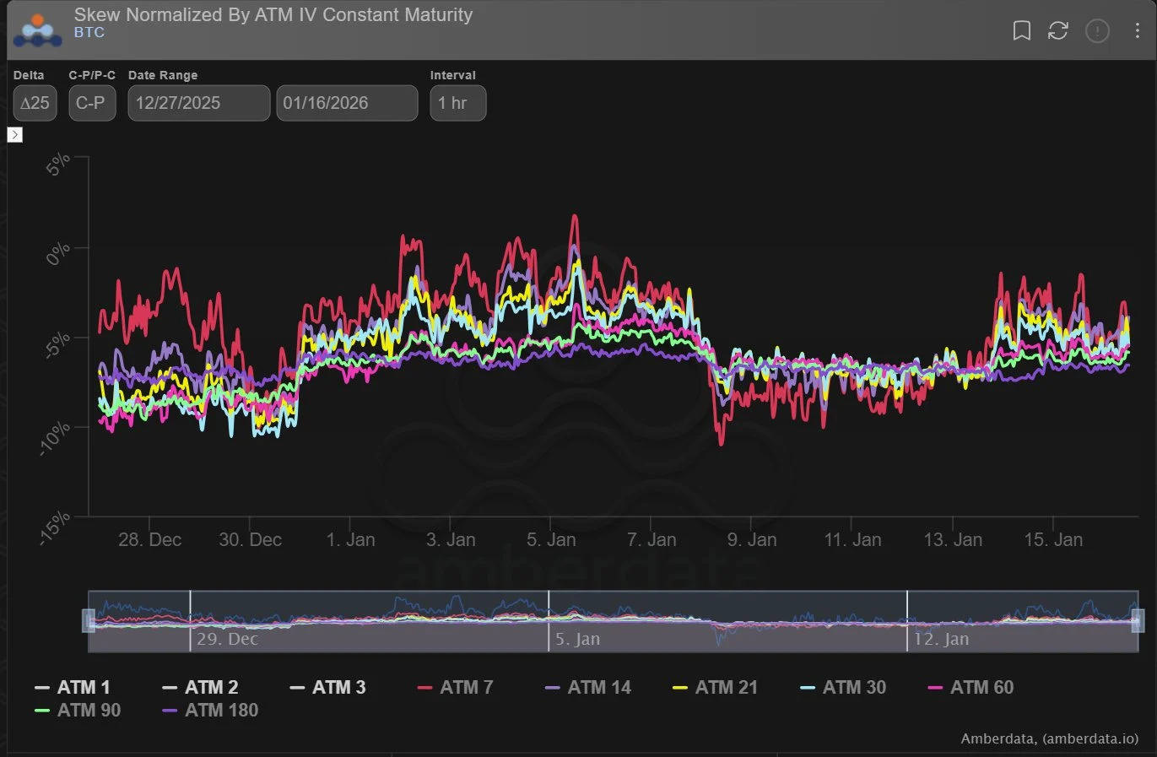Click the chart title Skew Normalized text
Viewport: 1157px width, 757px height.
point(273,14)
